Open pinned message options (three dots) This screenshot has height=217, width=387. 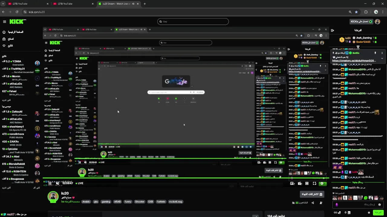382,53
